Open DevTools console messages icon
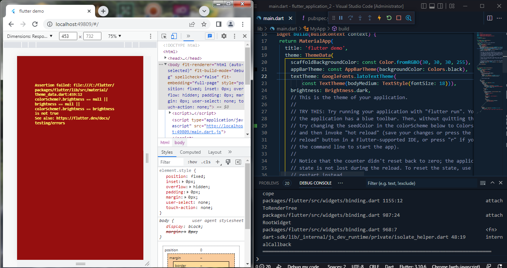The image size is (507, 268). [x=210, y=36]
